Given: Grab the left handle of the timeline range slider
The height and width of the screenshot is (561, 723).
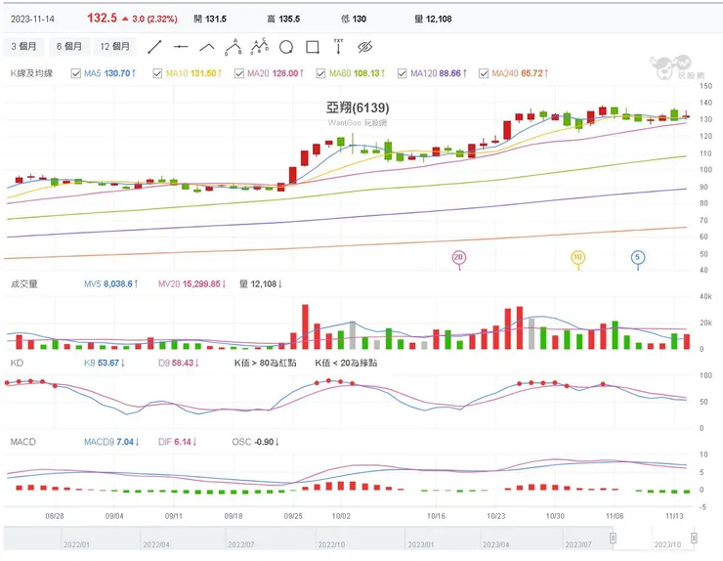Looking at the screenshot, I should 613,538.
